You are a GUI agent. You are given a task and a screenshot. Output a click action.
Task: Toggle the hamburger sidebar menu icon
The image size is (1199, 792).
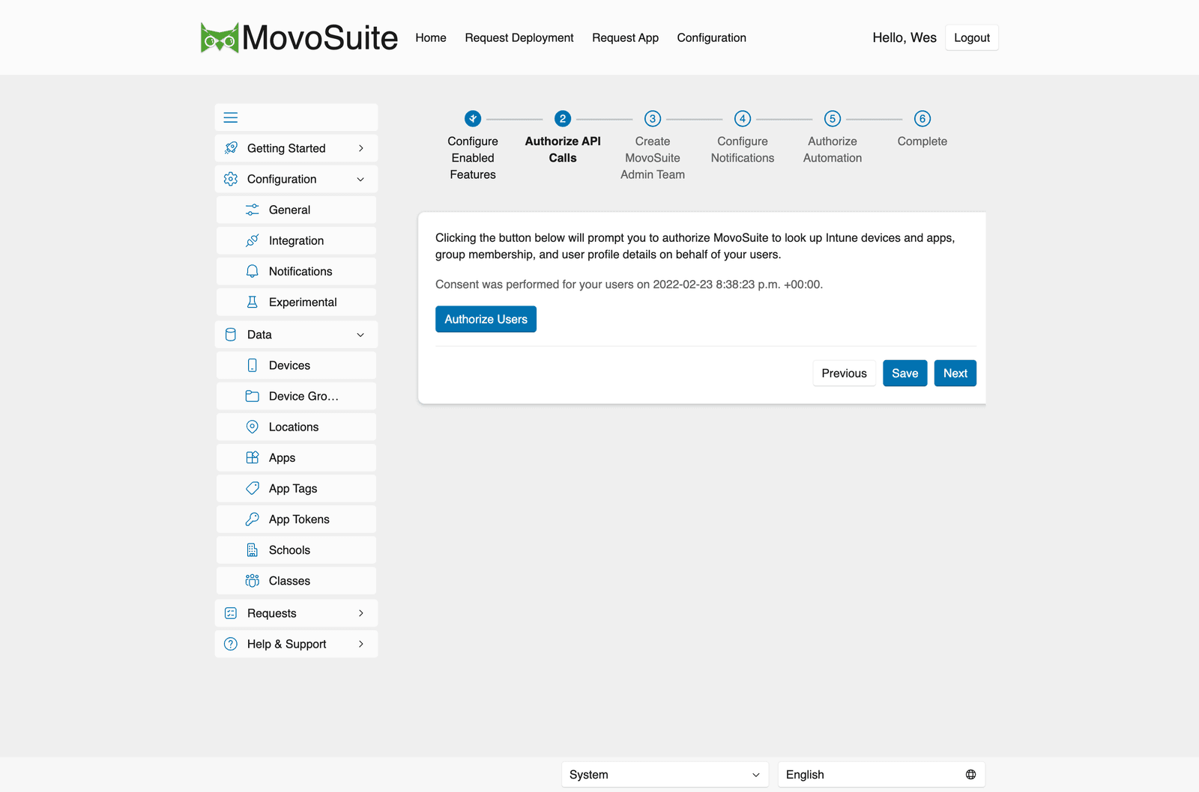tap(231, 118)
